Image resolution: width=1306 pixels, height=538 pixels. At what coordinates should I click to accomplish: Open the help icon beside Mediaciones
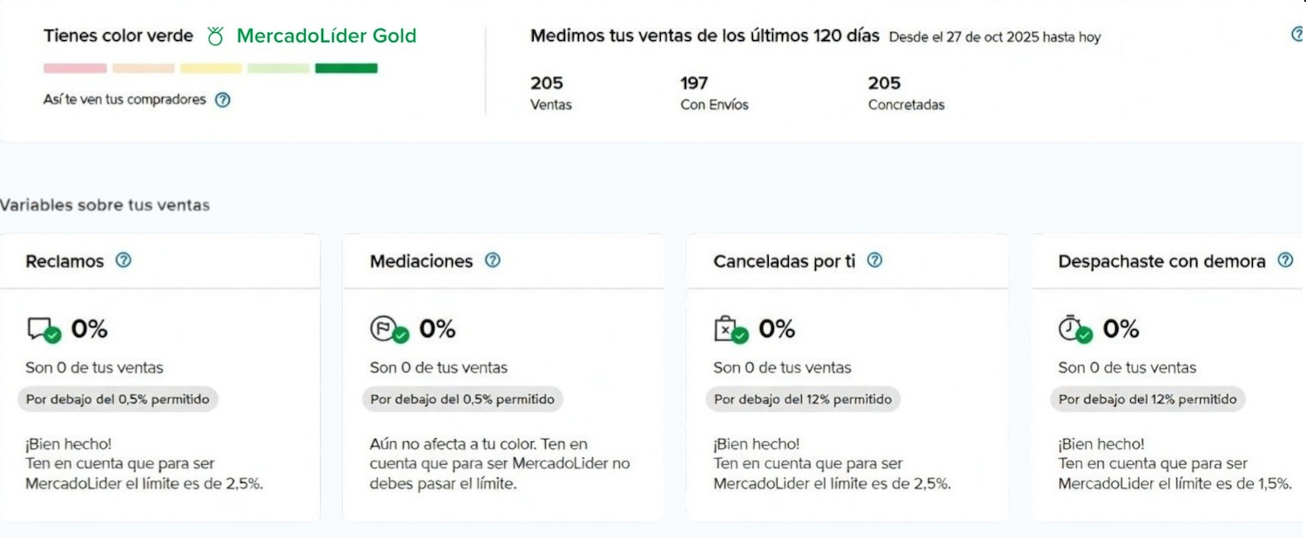point(492,259)
